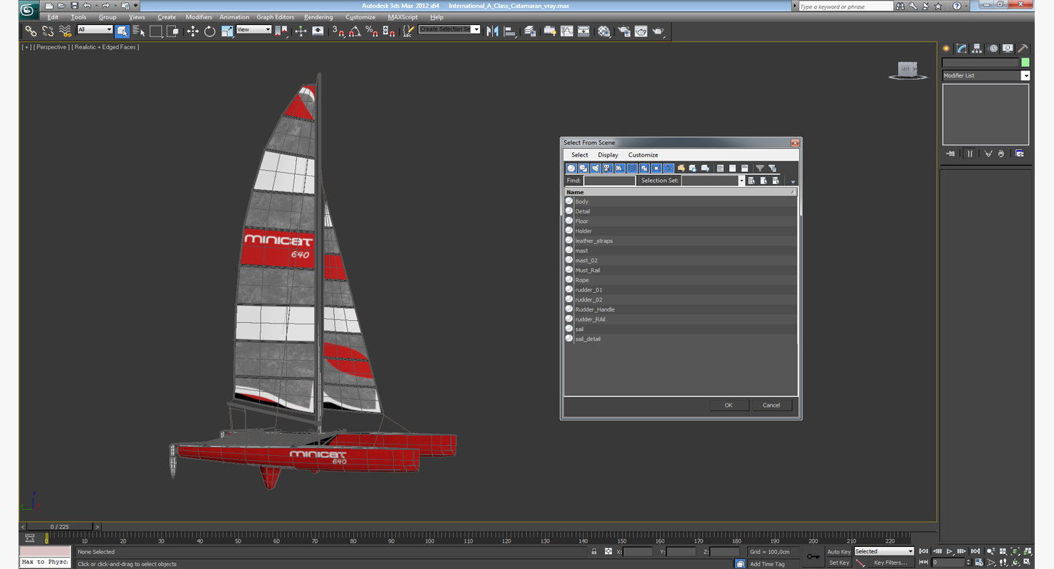Click OK in Select From Scene dialog
The width and height of the screenshot is (1054, 569).
[x=729, y=405]
